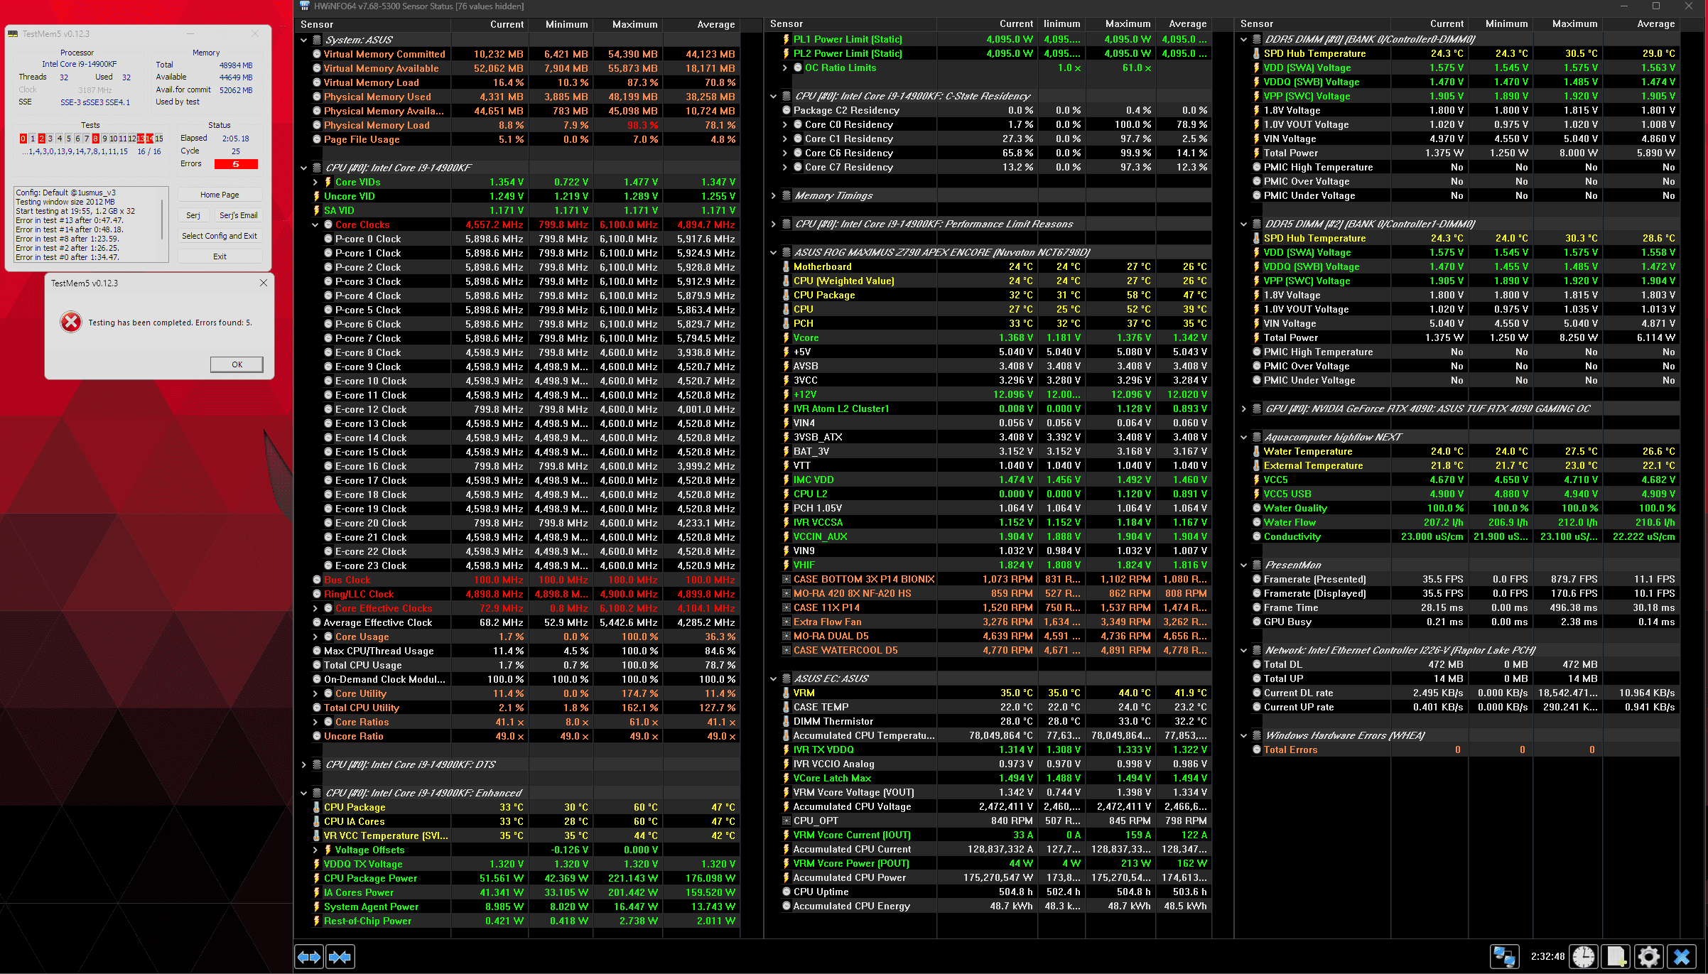Click the circle icon beside Virtual Memory Committed
1708x974 pixels.
pos(317,54)
